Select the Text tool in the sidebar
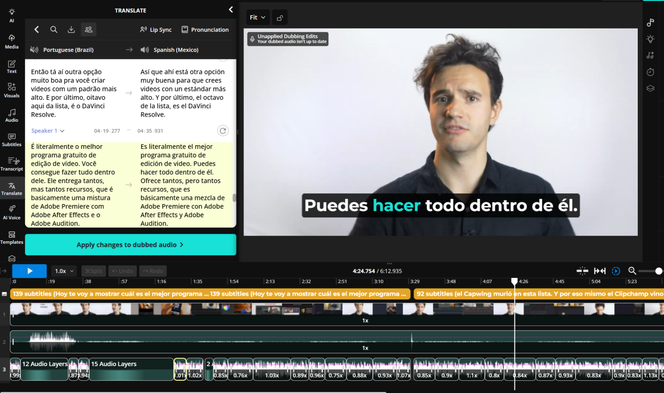The image size is (664, 393). point(12,66)
